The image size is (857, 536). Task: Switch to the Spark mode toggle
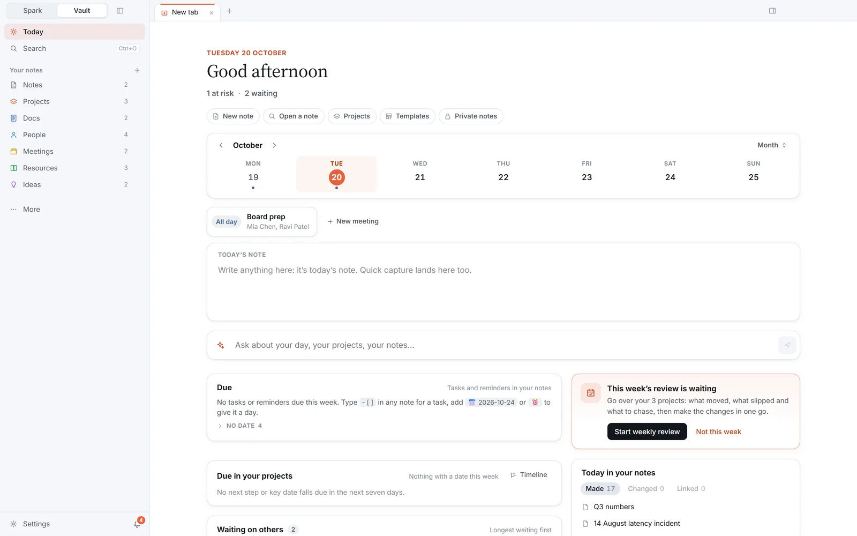coord(33,11)
